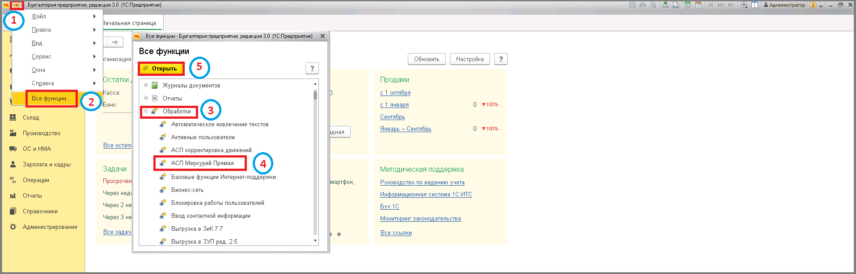The width and height of the screenshot is (856, 274).
Task: Click the Настройка button
Action: [470, 59]
